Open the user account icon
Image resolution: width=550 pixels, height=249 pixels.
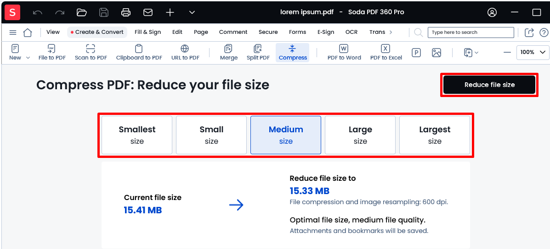492,12
